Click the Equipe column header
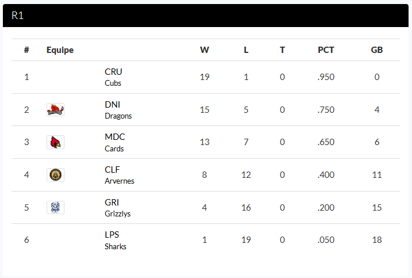The width and height of the screenshot is (412, 278). 60,50
